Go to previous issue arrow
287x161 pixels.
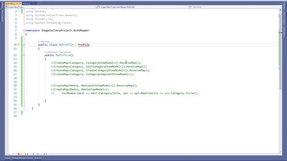tap(34, 154)
